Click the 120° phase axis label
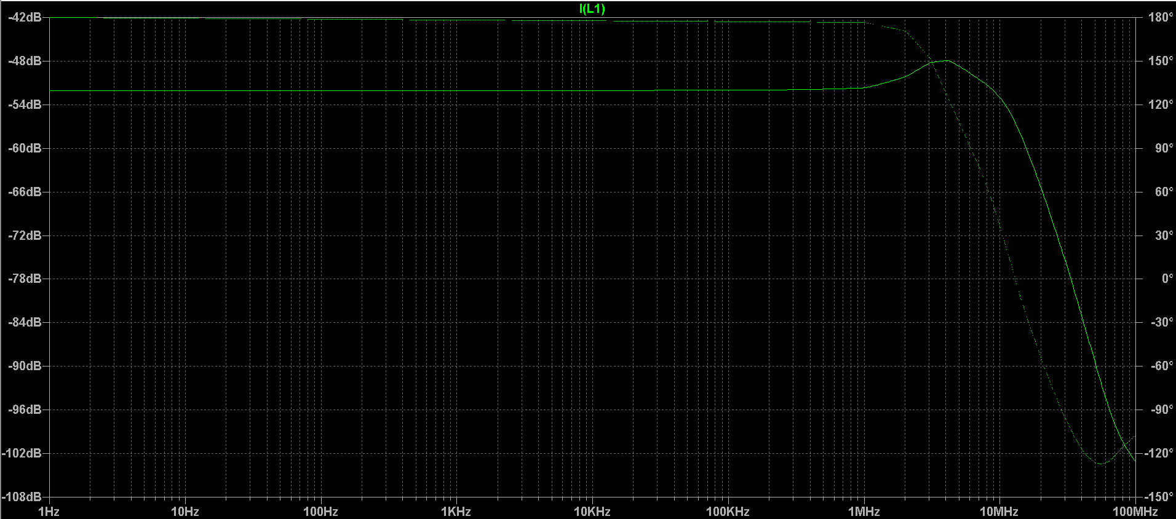Screen dimensions: 1176x519 (1161, 105)
